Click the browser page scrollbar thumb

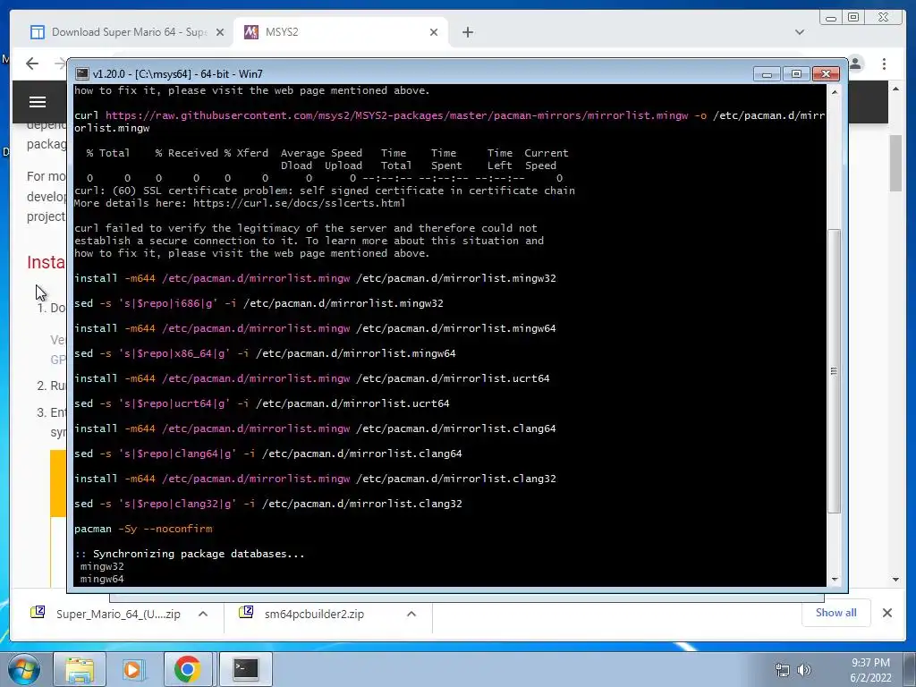tap(895, 163)
